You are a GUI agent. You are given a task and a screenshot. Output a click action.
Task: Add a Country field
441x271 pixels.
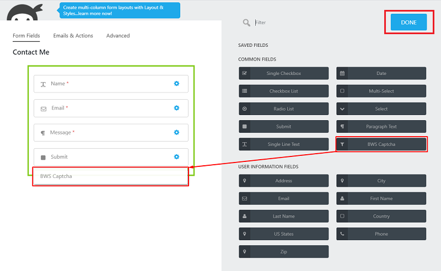coord(381,216)
